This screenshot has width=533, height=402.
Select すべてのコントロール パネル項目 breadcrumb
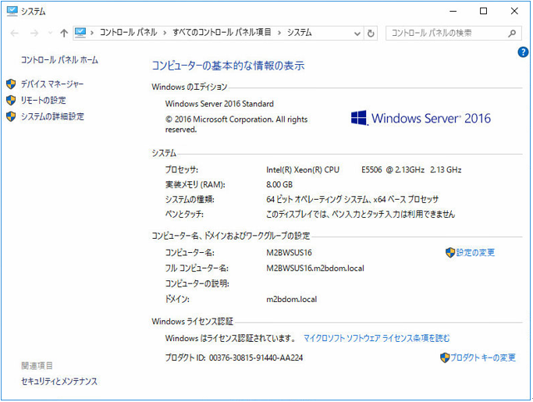[x=222, y=33]
